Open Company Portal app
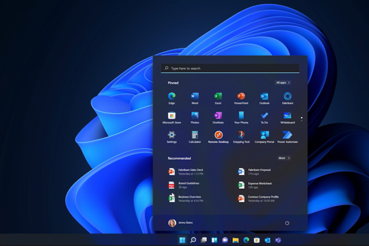 point(265,137)
